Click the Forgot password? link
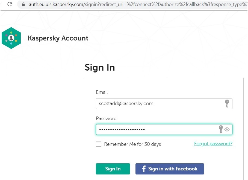The width and height of the screenshot is (248, 180). click(x=213, y=144)
